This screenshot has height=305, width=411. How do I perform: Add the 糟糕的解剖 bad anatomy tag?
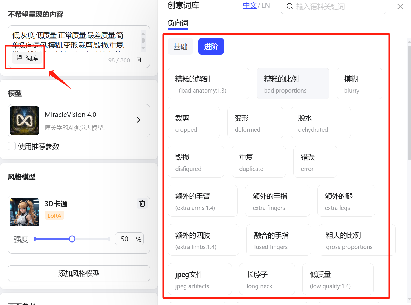click(x=208, y=83)
